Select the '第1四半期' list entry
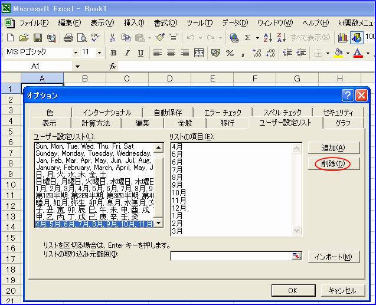376x305 pixels. click(x=94, y=196)
